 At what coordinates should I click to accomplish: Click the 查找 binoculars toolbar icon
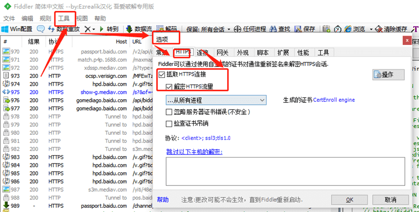[273, 29]
